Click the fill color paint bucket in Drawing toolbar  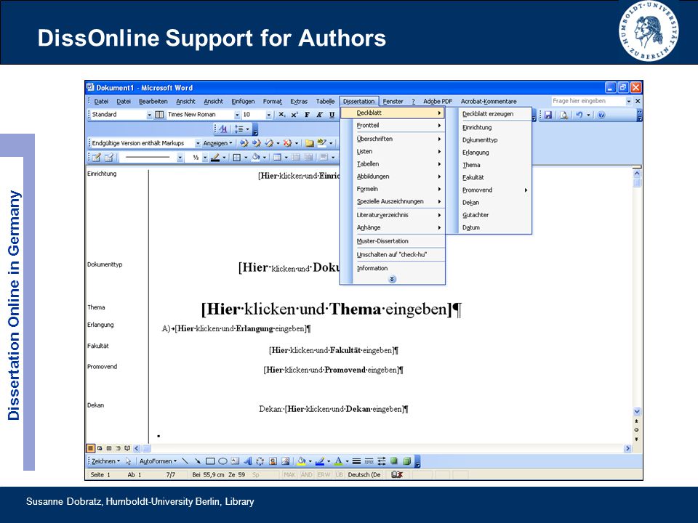pos(301,461)
